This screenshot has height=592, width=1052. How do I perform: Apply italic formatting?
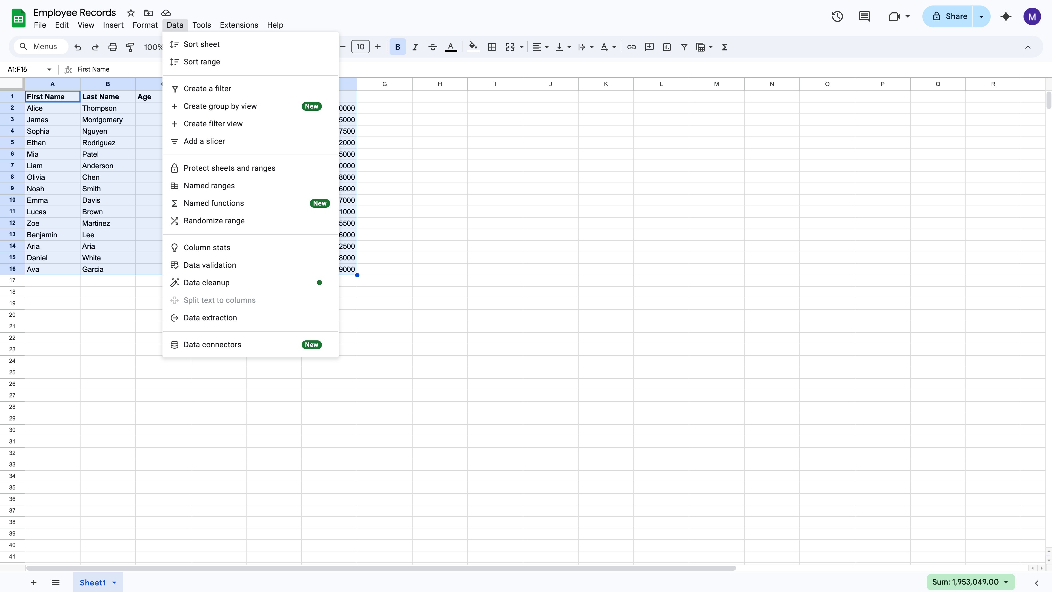(x=415, y=47)
